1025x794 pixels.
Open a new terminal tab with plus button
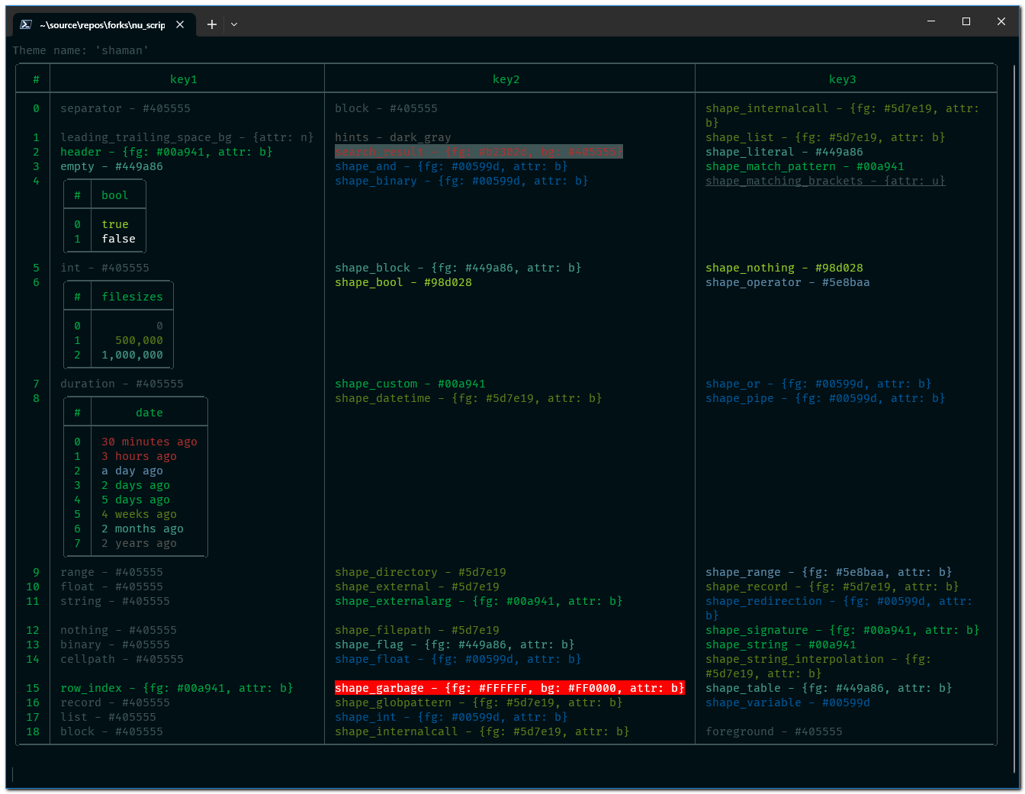tap(212, 24)
